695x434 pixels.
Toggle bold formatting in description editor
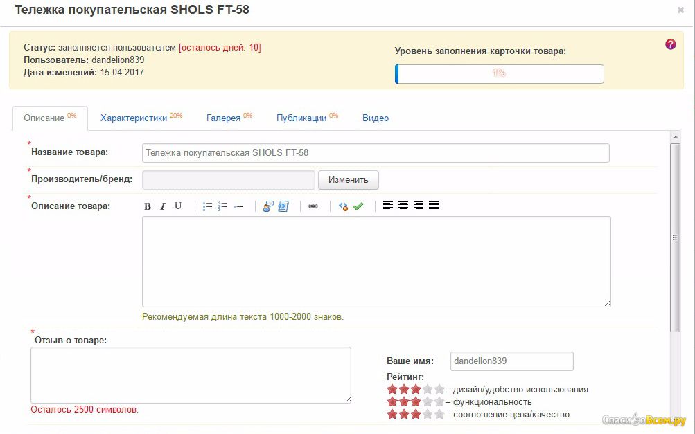148,206
